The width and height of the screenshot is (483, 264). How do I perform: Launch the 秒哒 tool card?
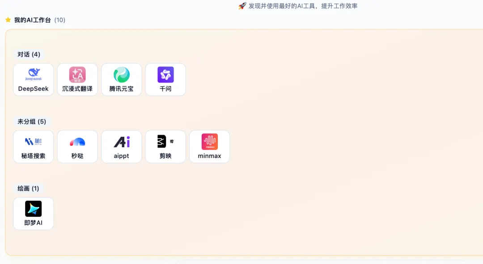[x=77, y=147]
